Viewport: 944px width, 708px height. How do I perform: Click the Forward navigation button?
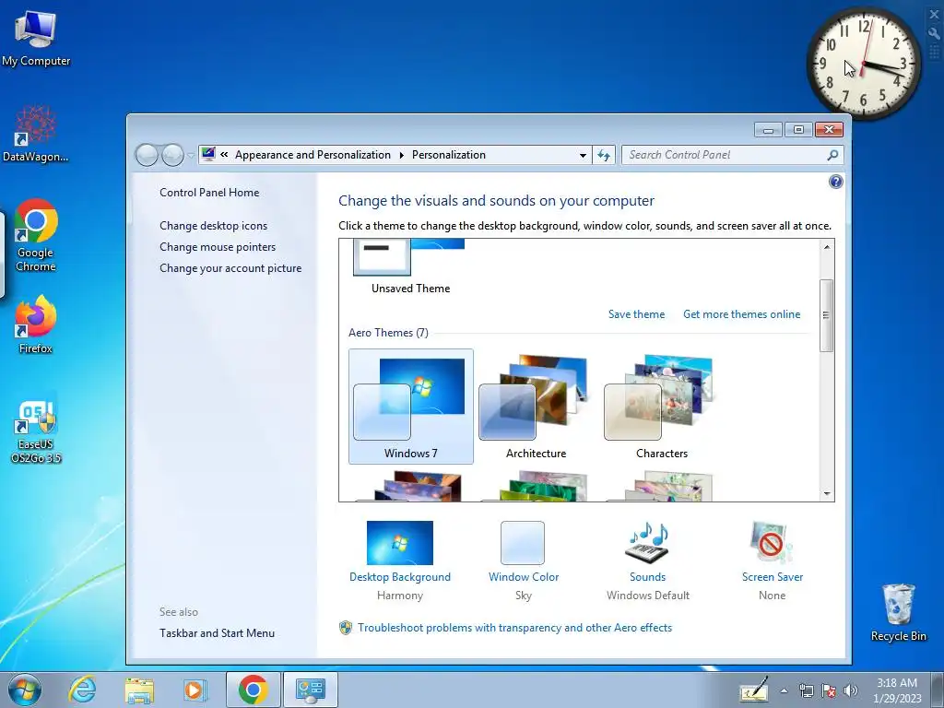click(x=172, y=155)
